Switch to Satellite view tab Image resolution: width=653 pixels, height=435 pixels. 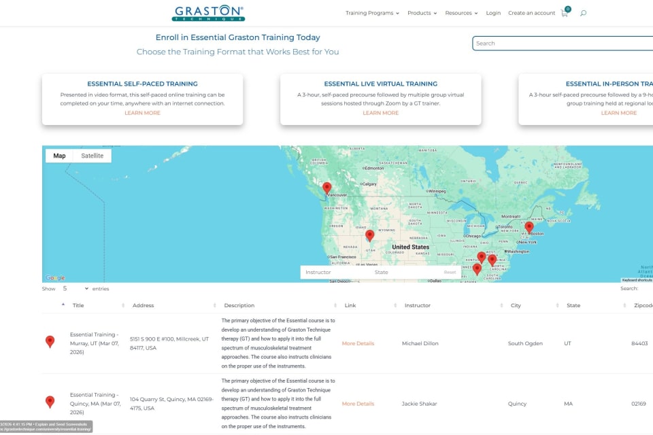tap(92, 156)
